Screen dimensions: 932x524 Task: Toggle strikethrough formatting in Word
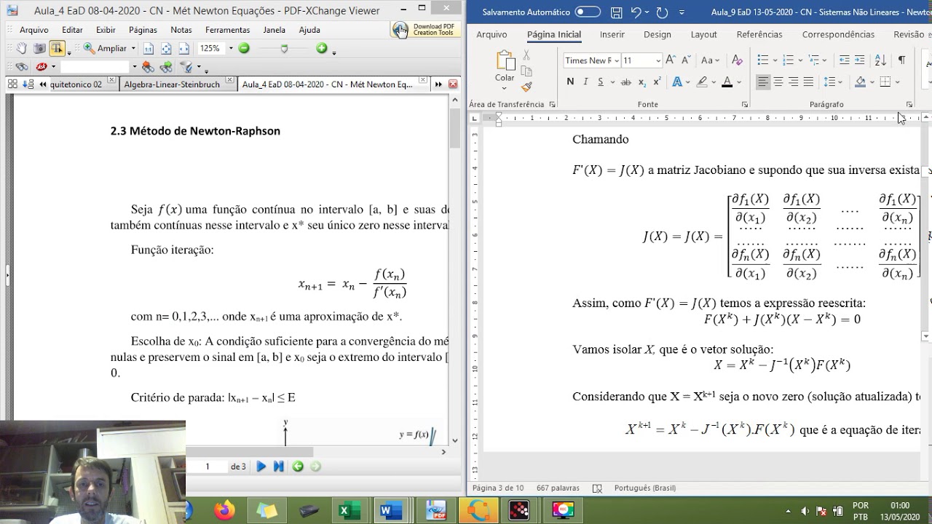pyautogui.click(x=625, y=82)
